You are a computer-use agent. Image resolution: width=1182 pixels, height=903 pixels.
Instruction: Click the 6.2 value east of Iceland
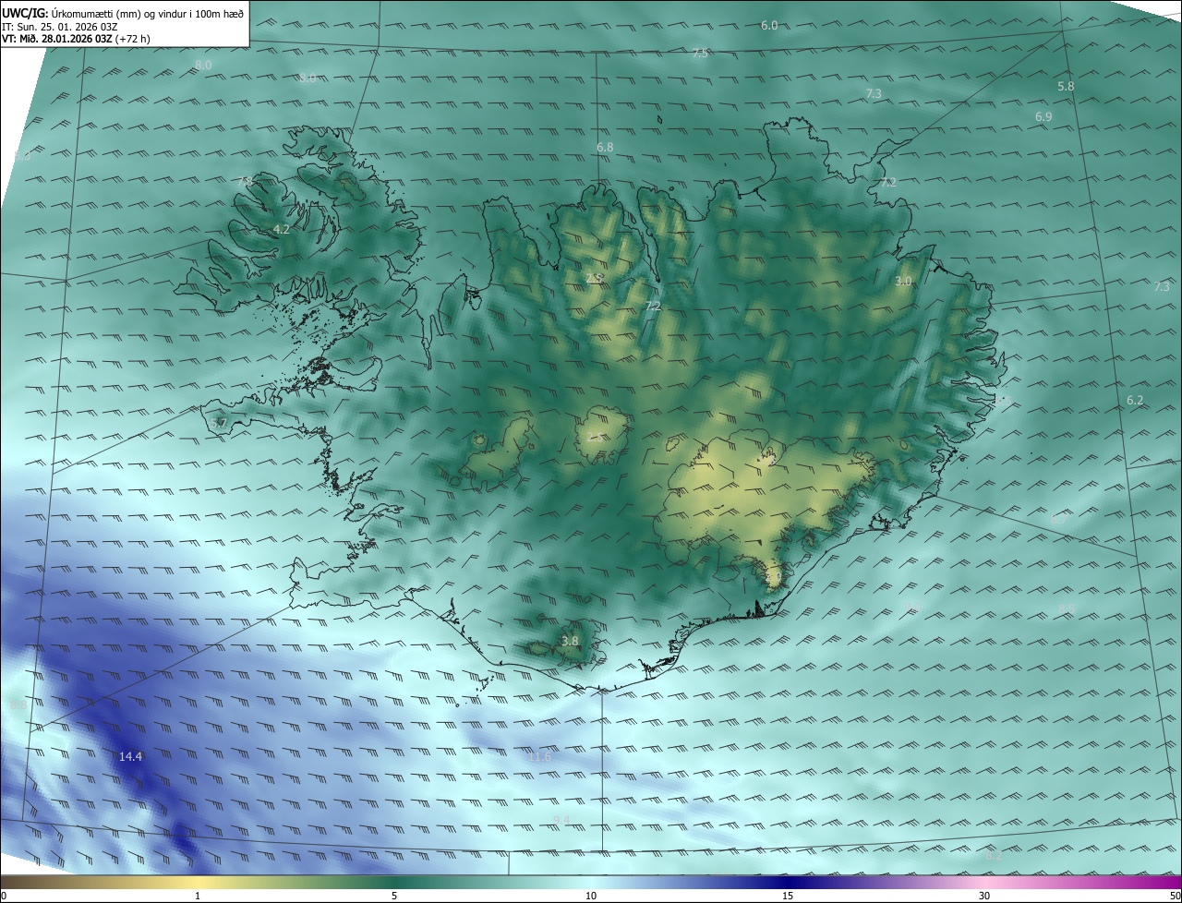(x=1135, y=400)
